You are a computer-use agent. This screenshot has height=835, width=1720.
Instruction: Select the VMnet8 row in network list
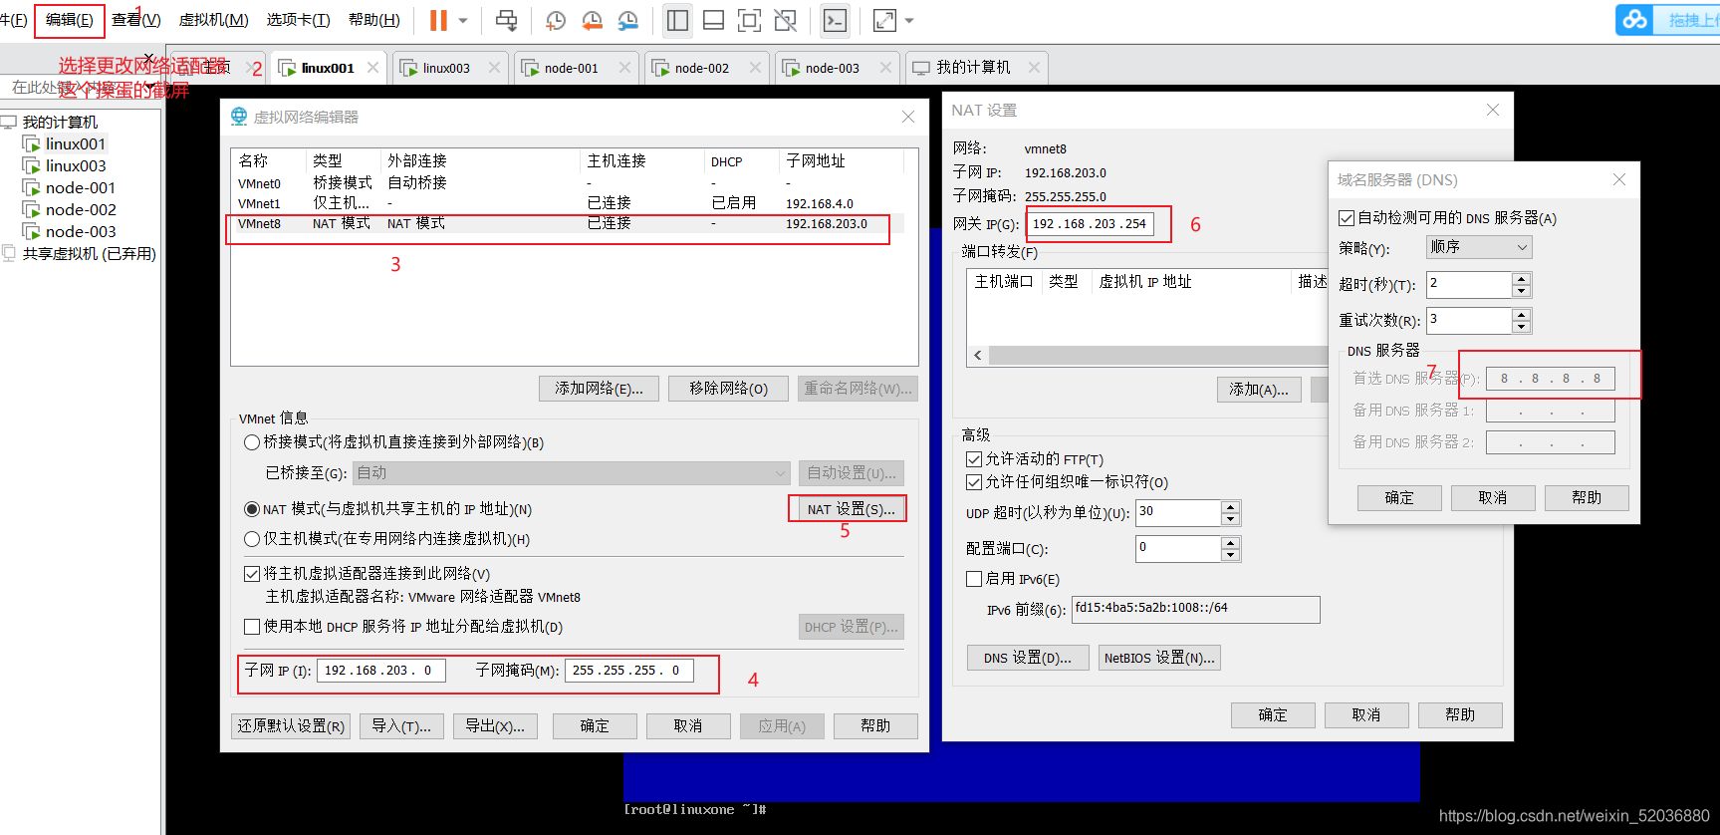568,224
